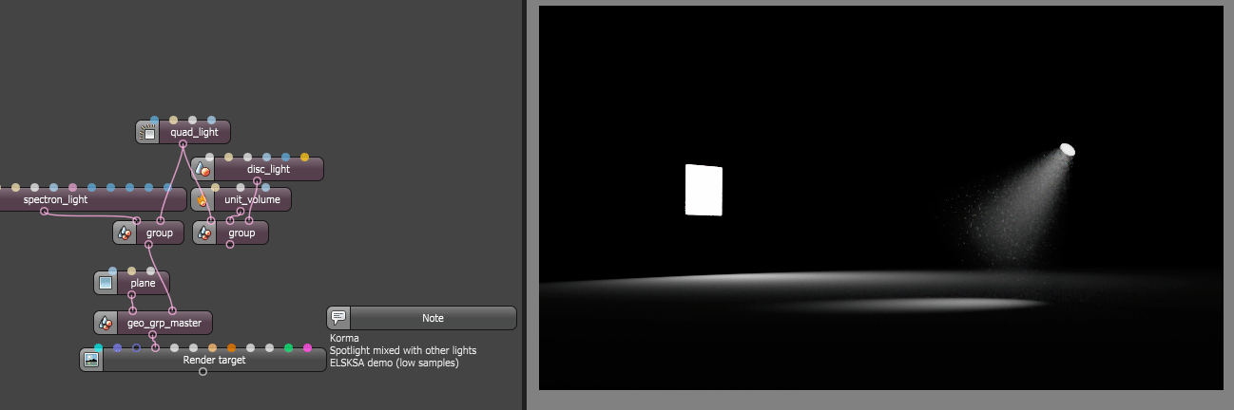
Task: Click the purple input pin on Render target
Action: pyautogui.click(x=117, y=347)
